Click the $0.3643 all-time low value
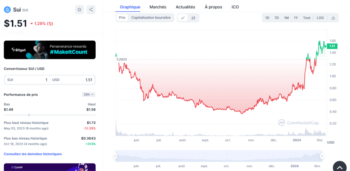 (89, 138)
